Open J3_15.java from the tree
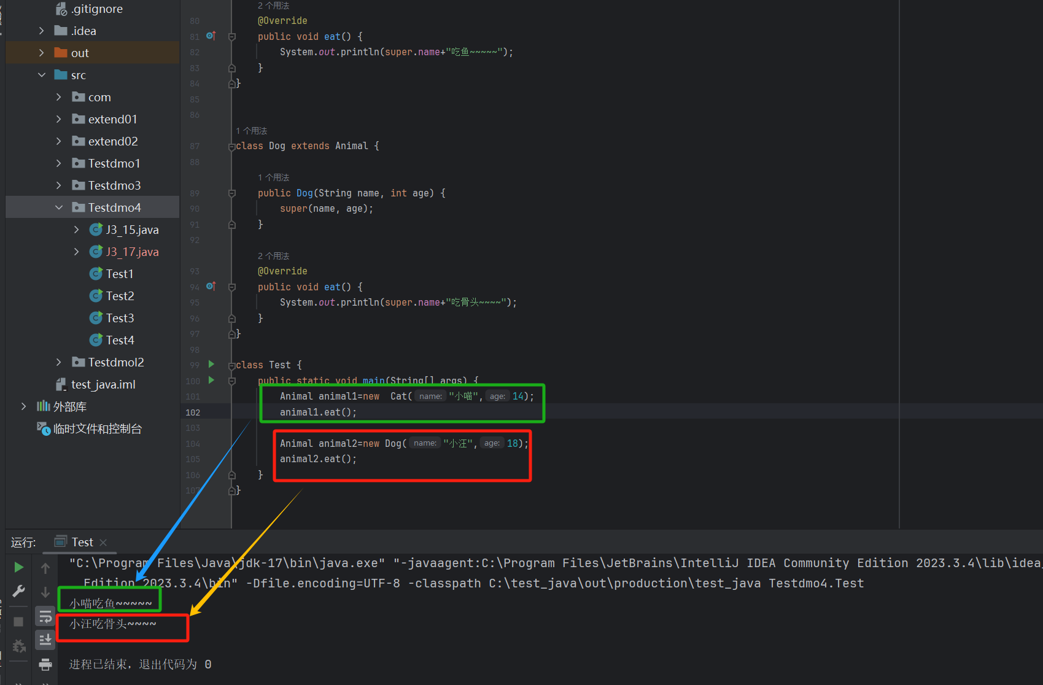Screen dimensions: 1043x685 [132, 230]
